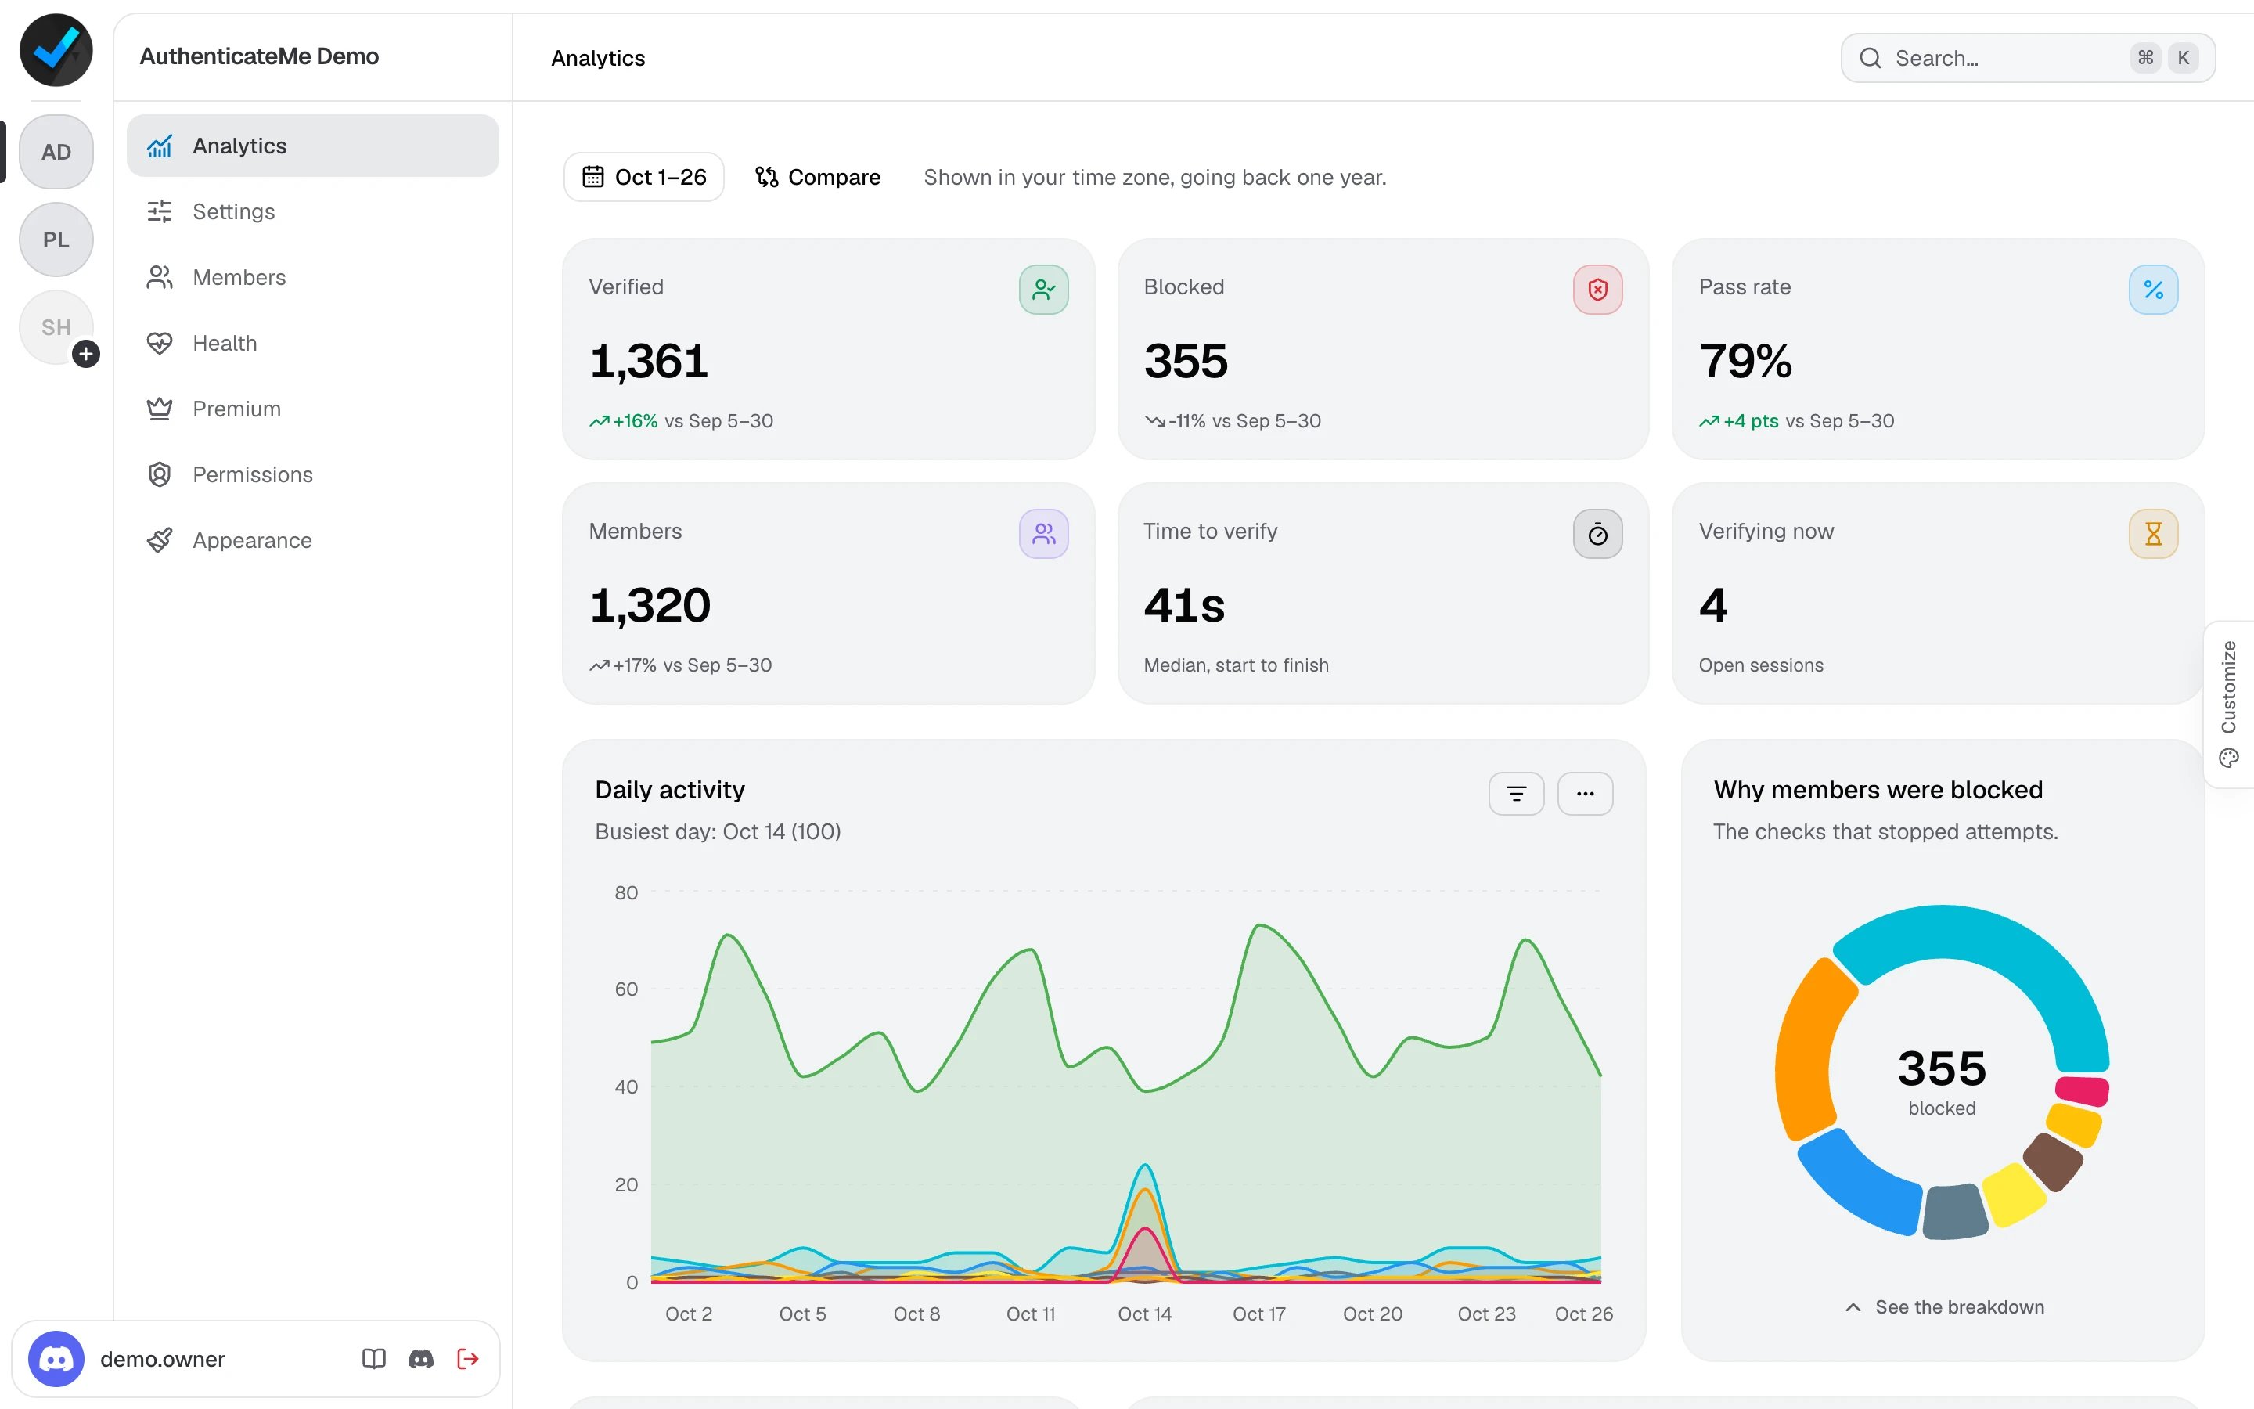
Task: Open the Discord server icon near logout
Action: tap(421, 1359)
